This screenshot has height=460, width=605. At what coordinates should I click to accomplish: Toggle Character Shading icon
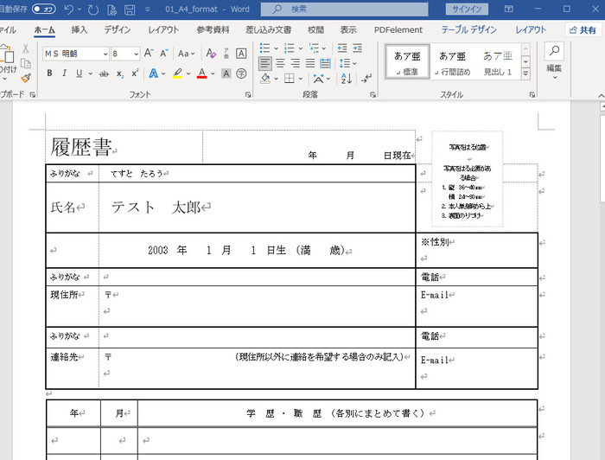tap(226, 73)
